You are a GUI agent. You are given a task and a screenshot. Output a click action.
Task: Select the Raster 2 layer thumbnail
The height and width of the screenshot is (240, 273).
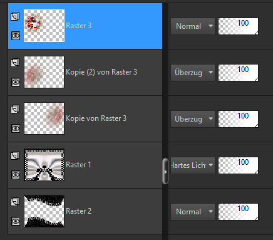coord(44,211)
